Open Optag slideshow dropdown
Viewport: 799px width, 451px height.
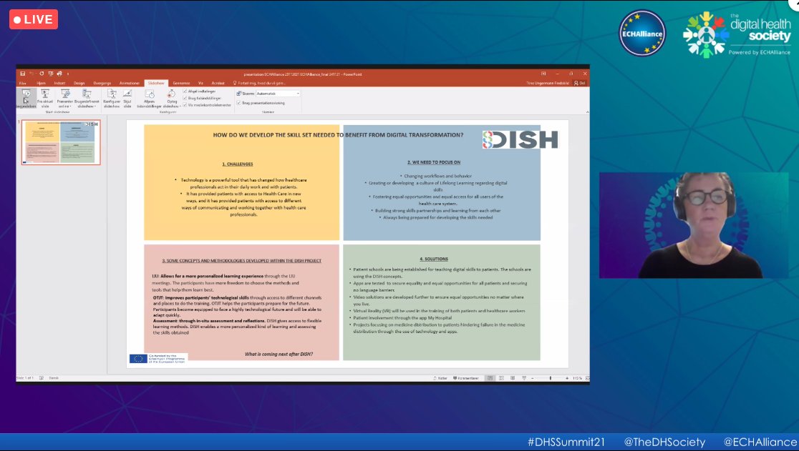[x=172, y=98]
